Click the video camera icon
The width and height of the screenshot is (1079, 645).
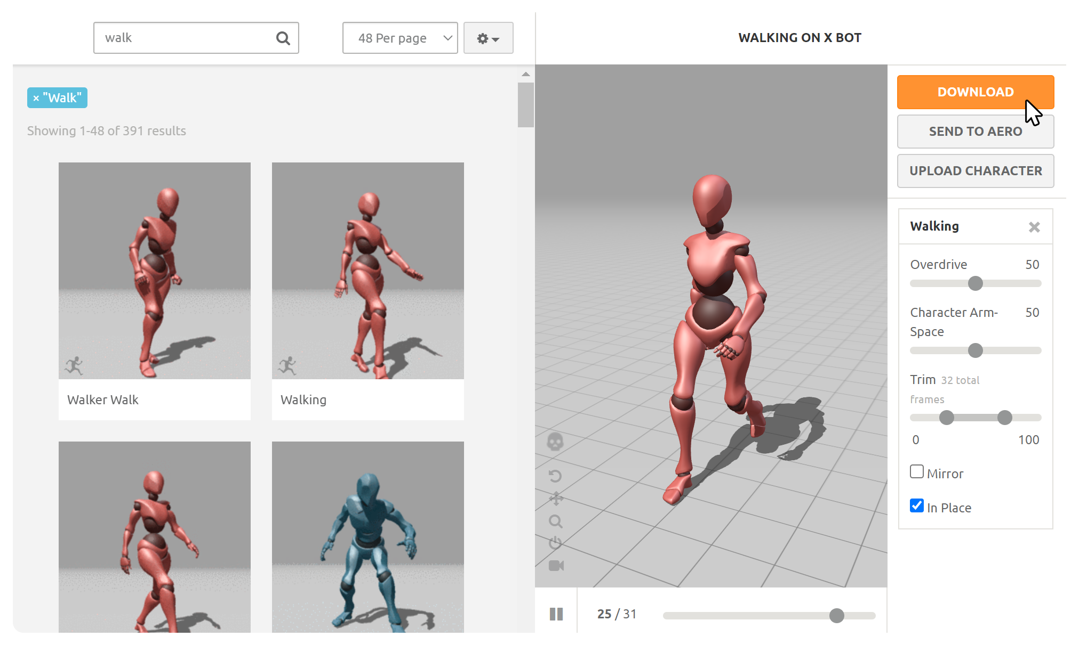pyautogui.click(x=556, y=566)
